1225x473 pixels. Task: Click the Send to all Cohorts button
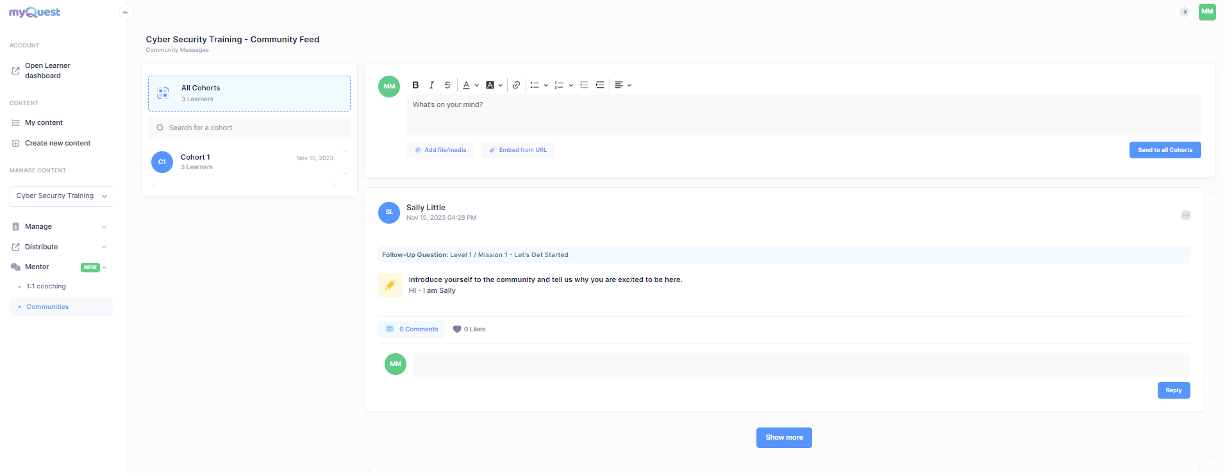click(1164, 150)
